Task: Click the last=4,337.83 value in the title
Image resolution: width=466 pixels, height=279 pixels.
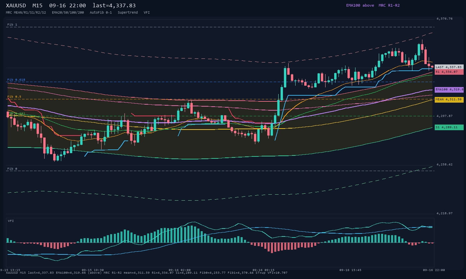Action: (x=114, y=5)
